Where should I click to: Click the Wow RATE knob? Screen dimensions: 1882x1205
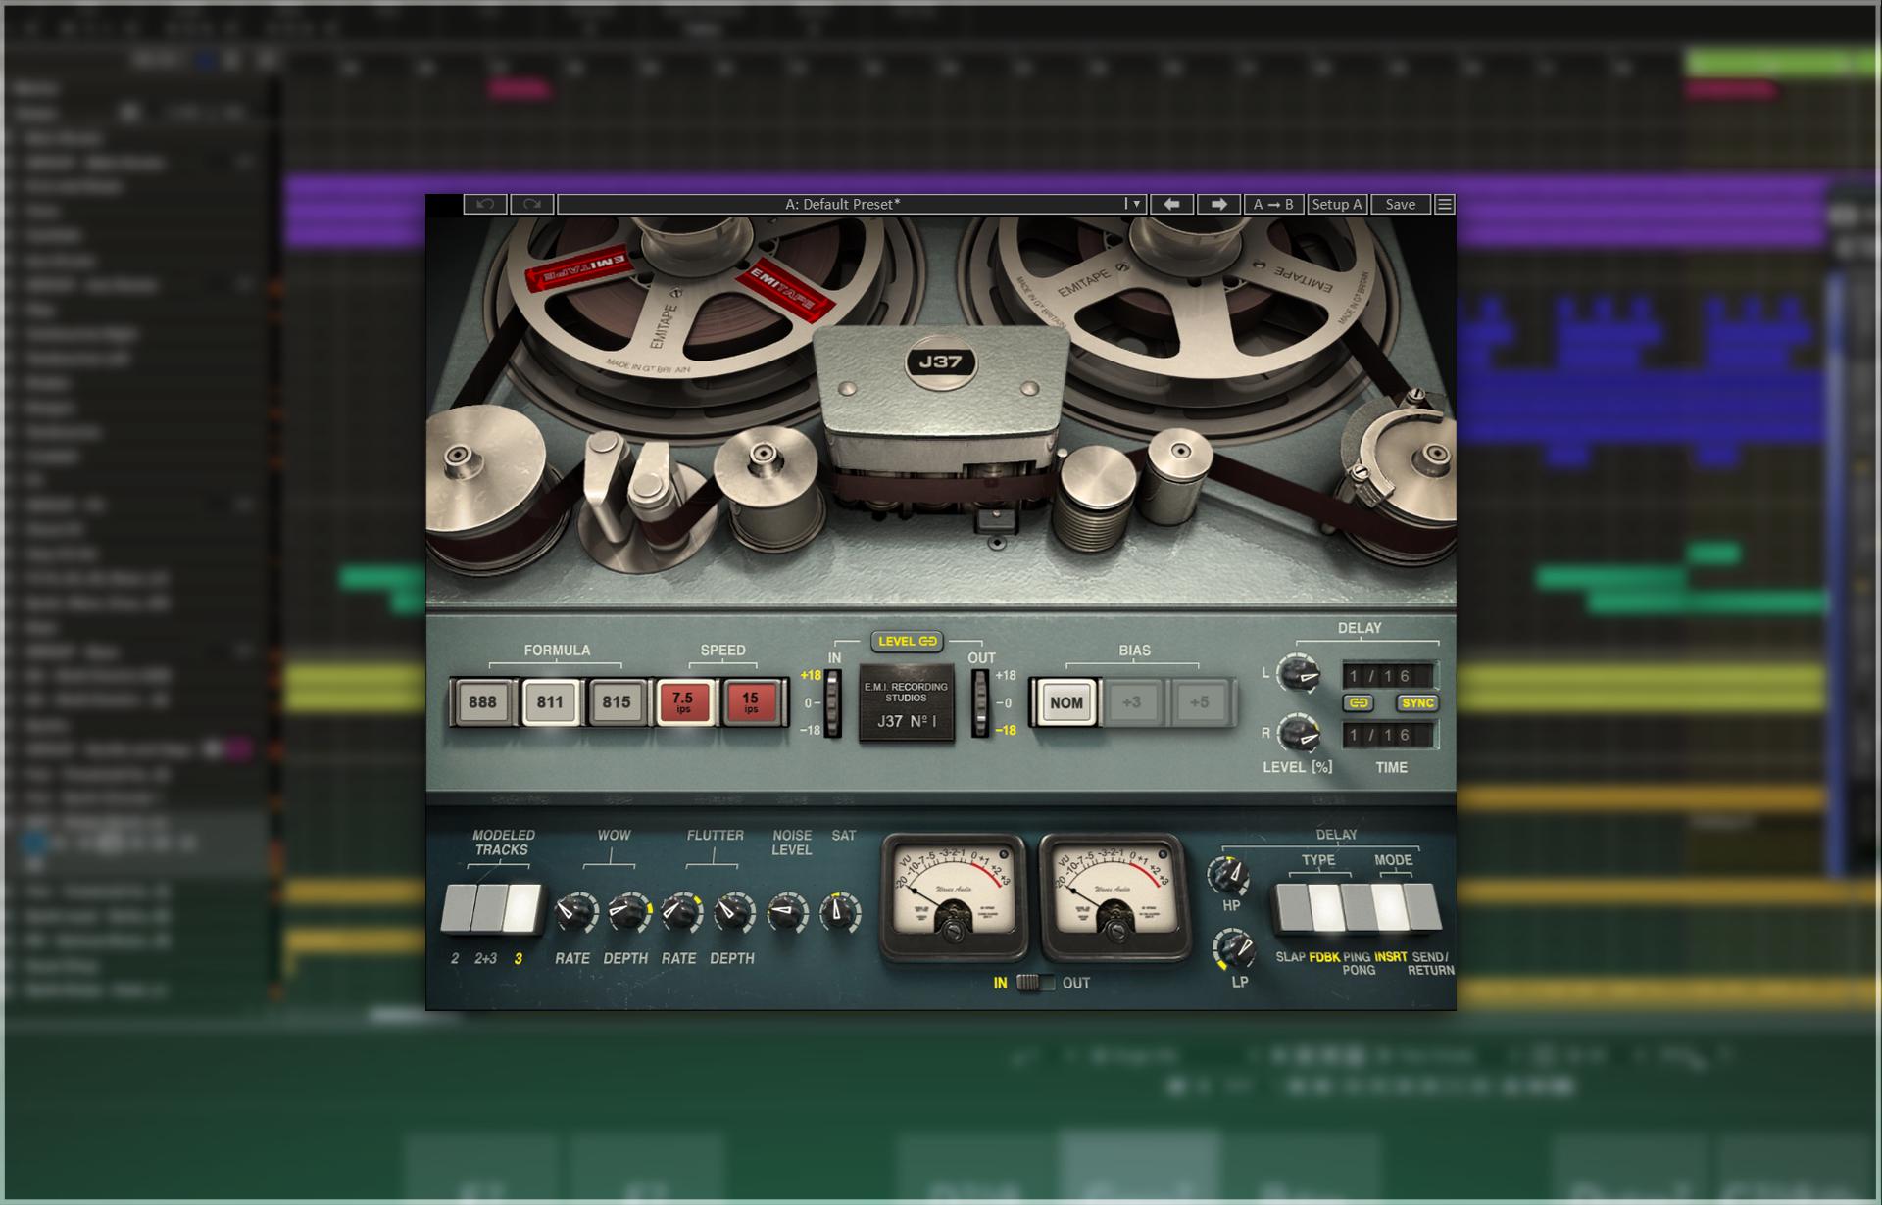tap(575, 913)
